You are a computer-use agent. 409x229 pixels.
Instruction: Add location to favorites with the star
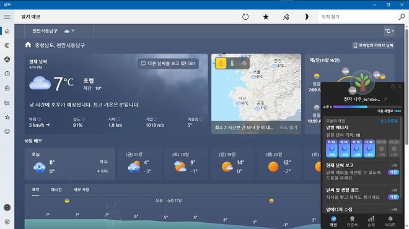[x=265, y=17]
